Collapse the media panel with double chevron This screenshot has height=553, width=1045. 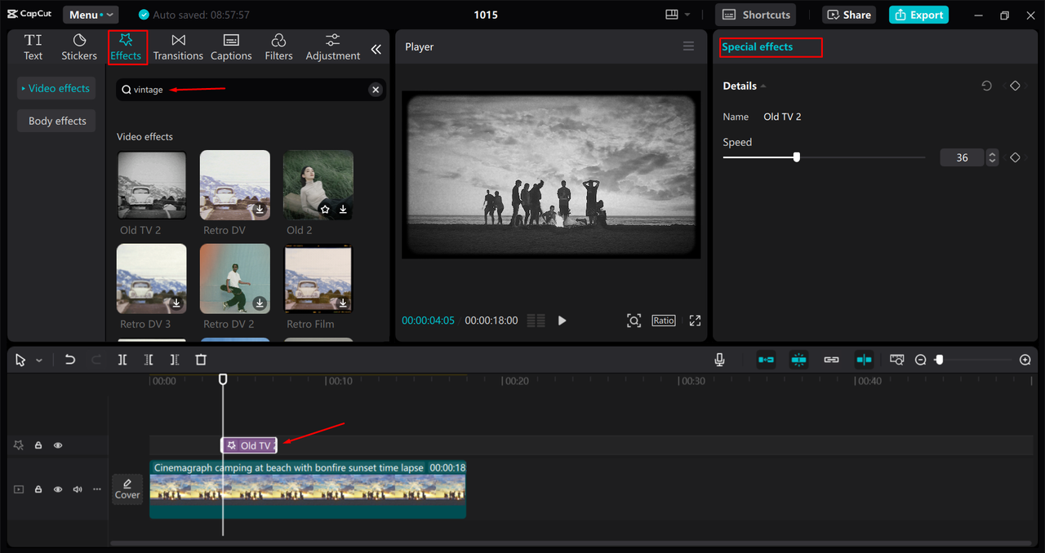(x=376, y=47)
